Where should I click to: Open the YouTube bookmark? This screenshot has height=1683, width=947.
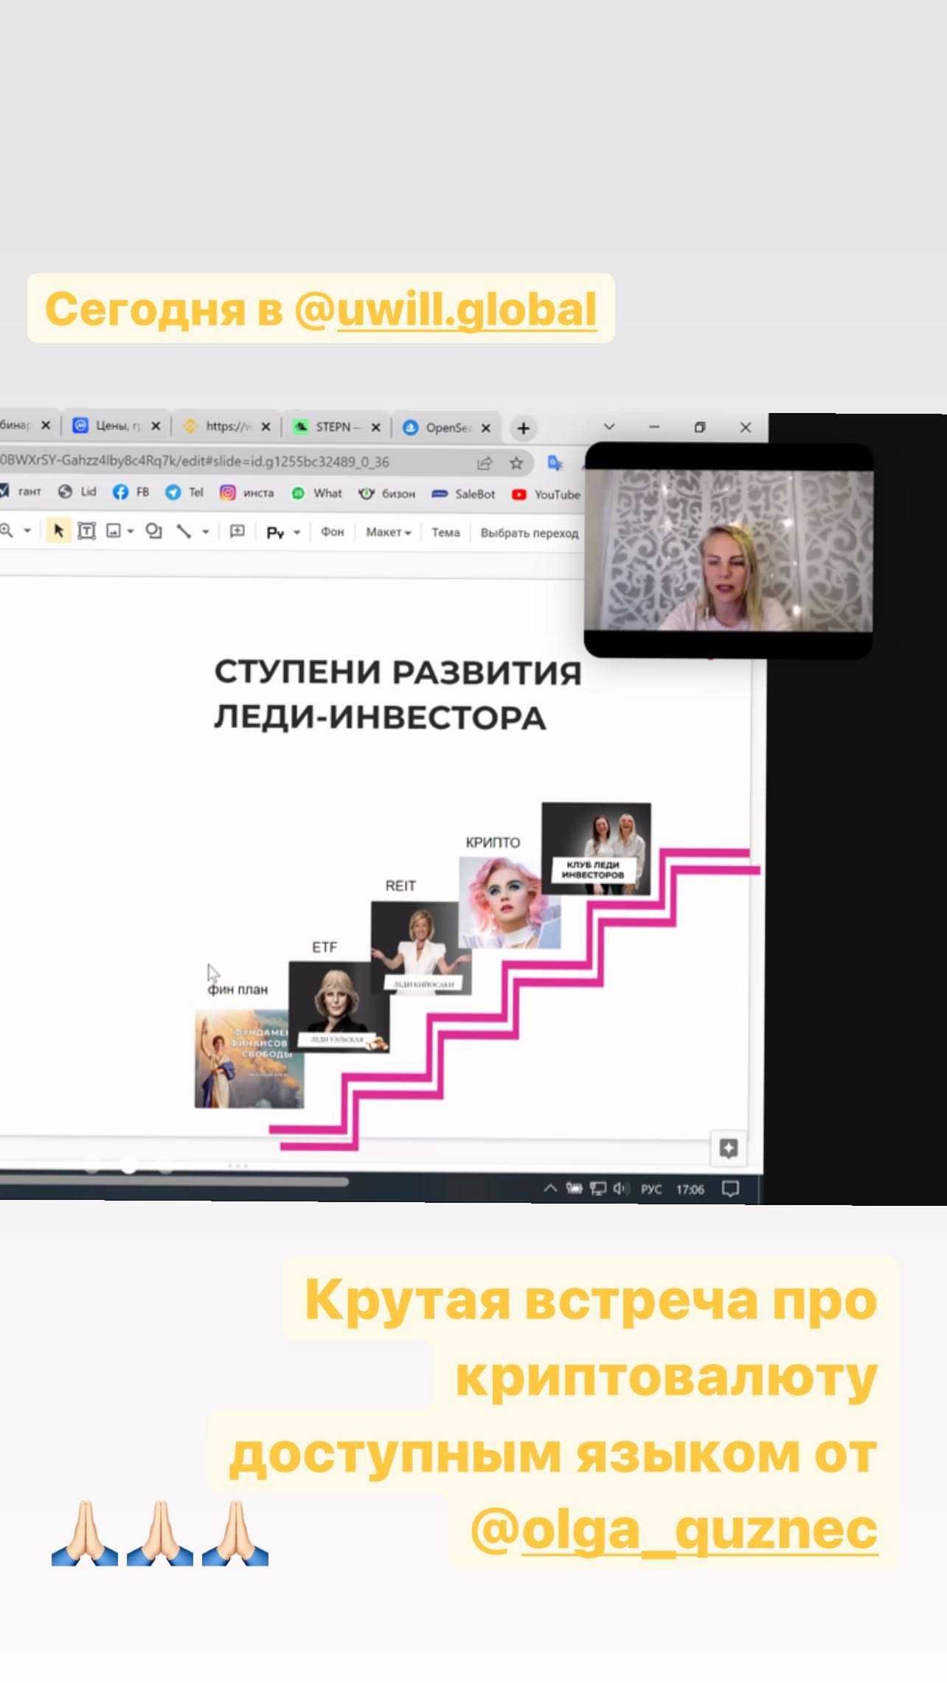tap(547, 494)
